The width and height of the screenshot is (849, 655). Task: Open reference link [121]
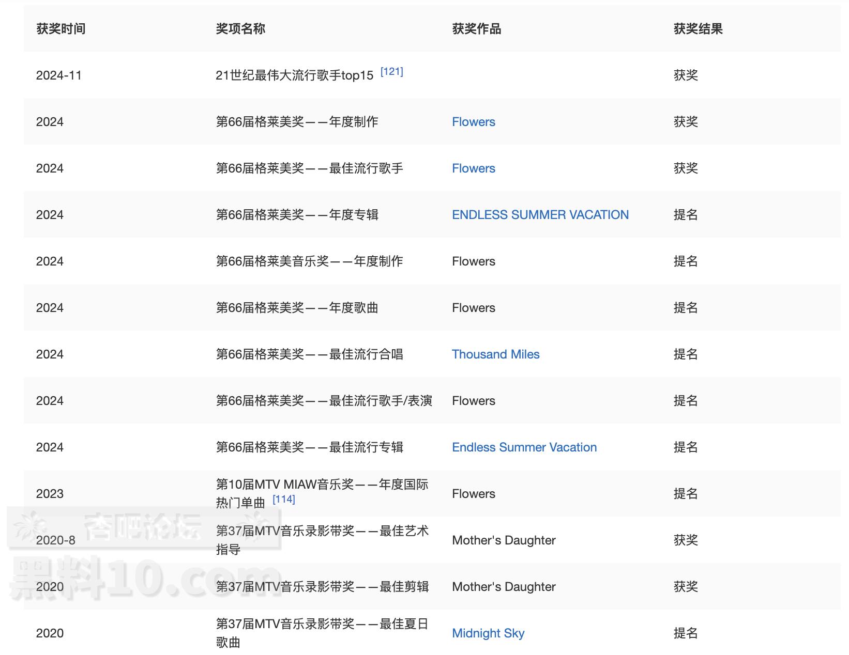point(391,72)
